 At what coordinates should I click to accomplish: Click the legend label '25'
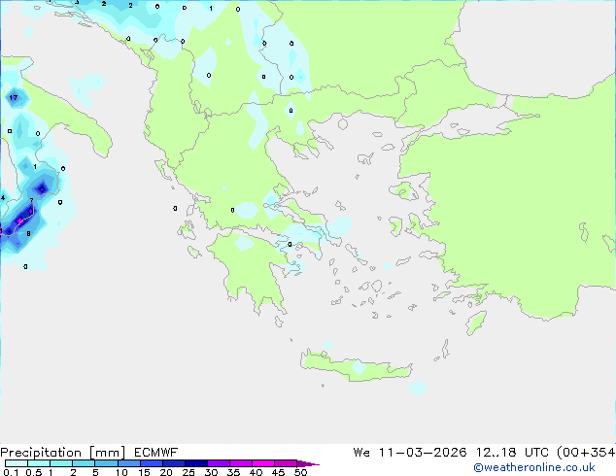(x=188, y=472)
